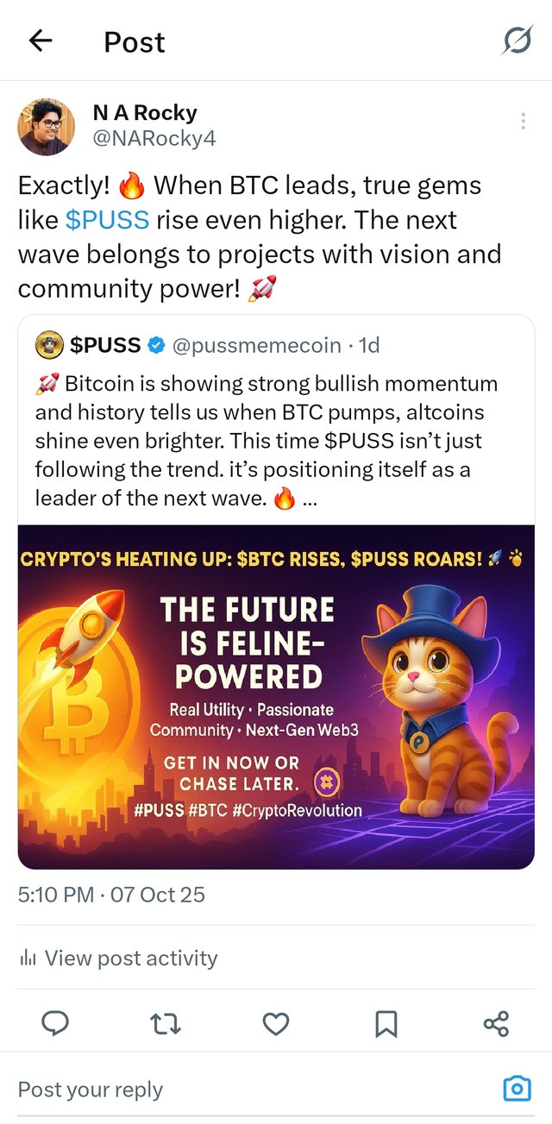Bookmark this post
Viewport: 552px width, 1124px height.
click(386, 1024)
